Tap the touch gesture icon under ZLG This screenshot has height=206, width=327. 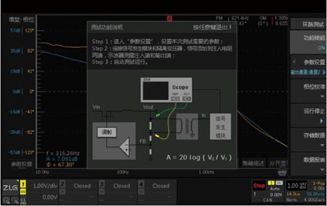click(x=6, y=201)
